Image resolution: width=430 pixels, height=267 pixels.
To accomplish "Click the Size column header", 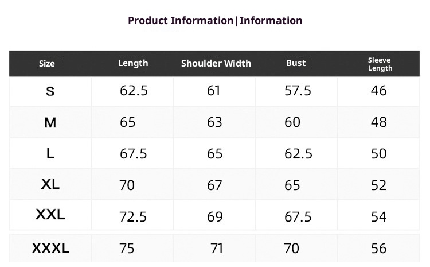I will click(x=47, y=64).
